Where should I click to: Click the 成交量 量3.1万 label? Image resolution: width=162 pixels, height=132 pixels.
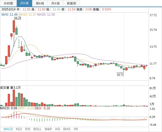click(10, 88)
